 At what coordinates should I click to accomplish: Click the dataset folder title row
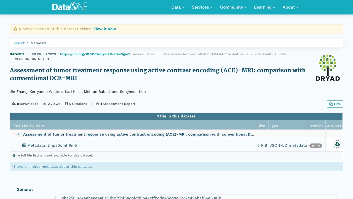pyautogui.click(x=139, y=135)
